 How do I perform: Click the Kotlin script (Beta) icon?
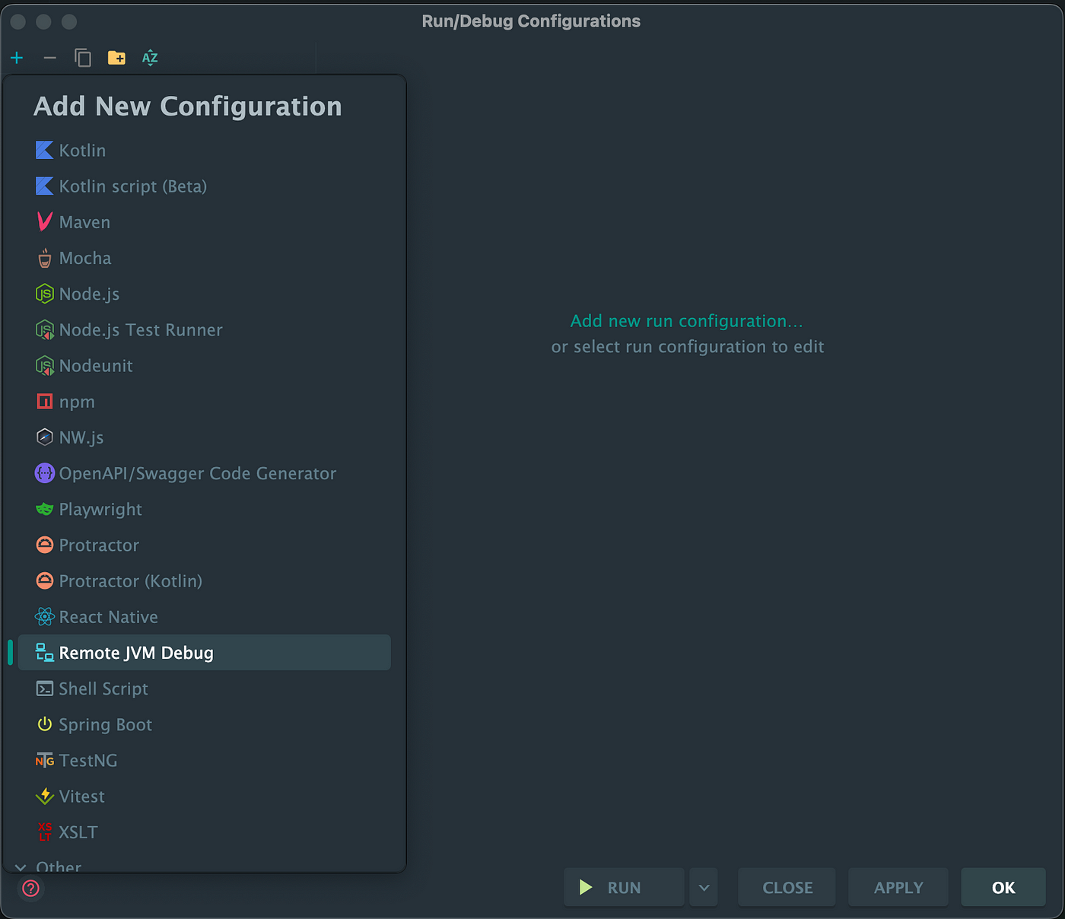pyautogui.click(x=45, y=186)
